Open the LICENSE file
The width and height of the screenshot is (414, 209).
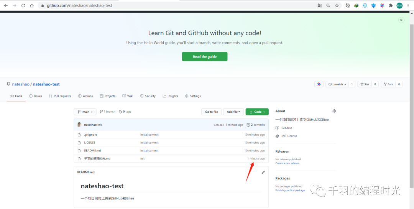tap(90, 143)
